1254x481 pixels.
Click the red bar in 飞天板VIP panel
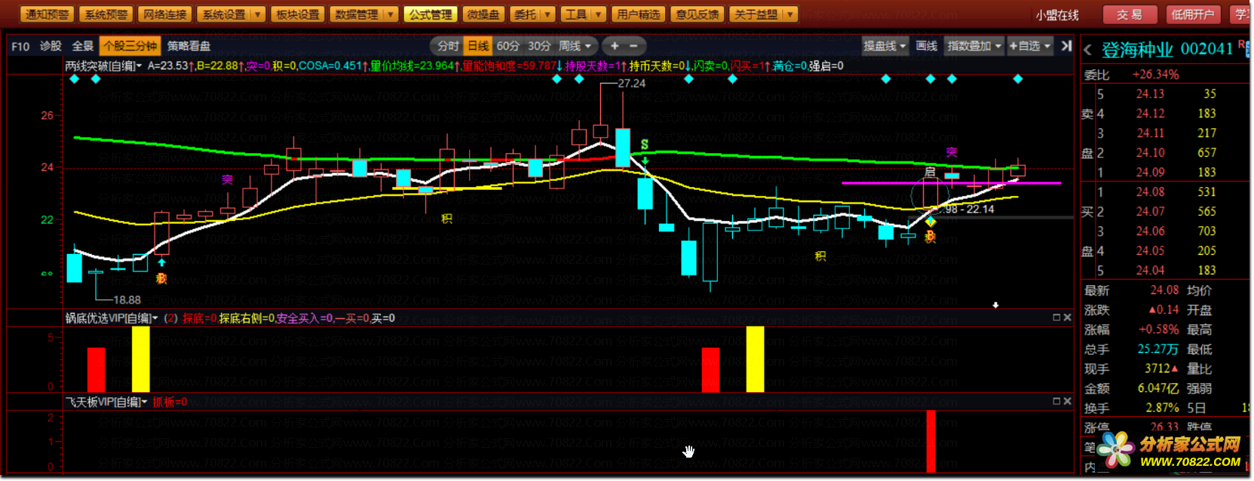(931, 441)
